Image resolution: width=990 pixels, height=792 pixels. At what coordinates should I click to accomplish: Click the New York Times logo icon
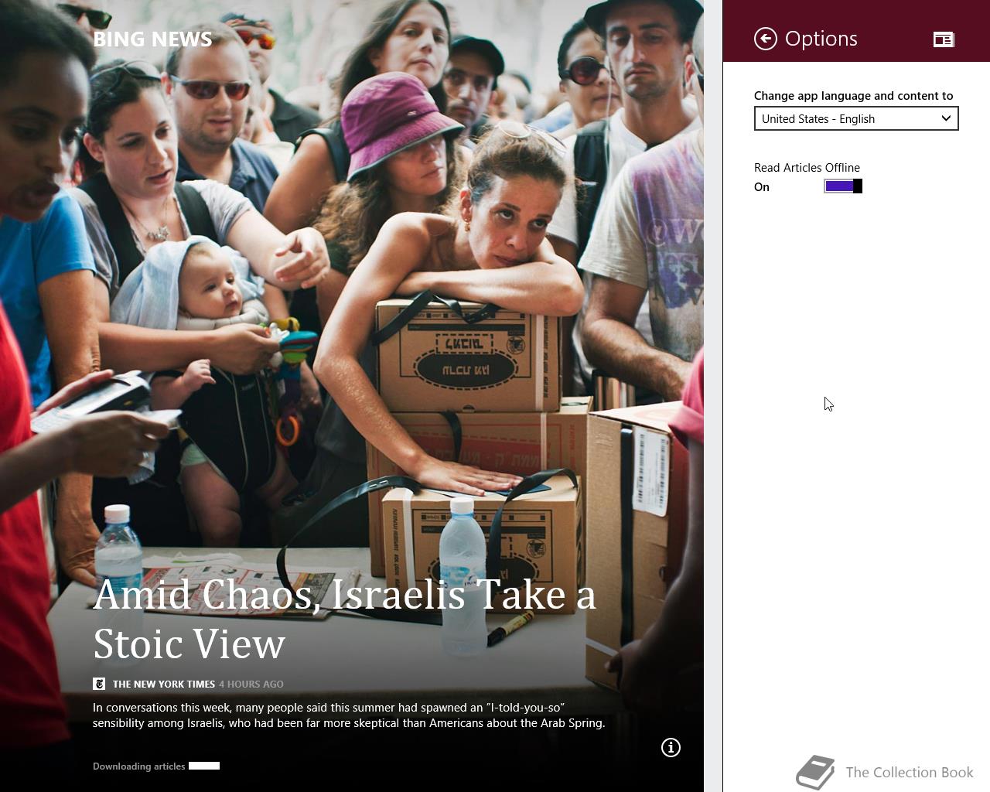pos(99,684)
